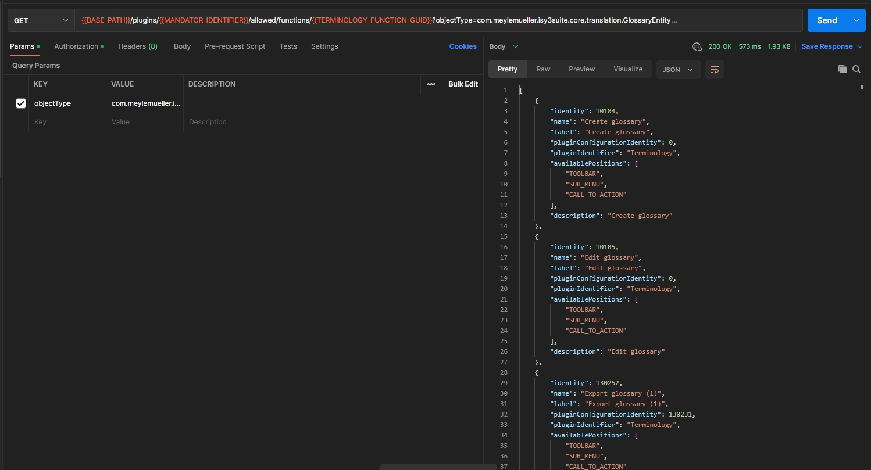Search the response using magnifier icon
871x470 pixels.
(856, 69)
